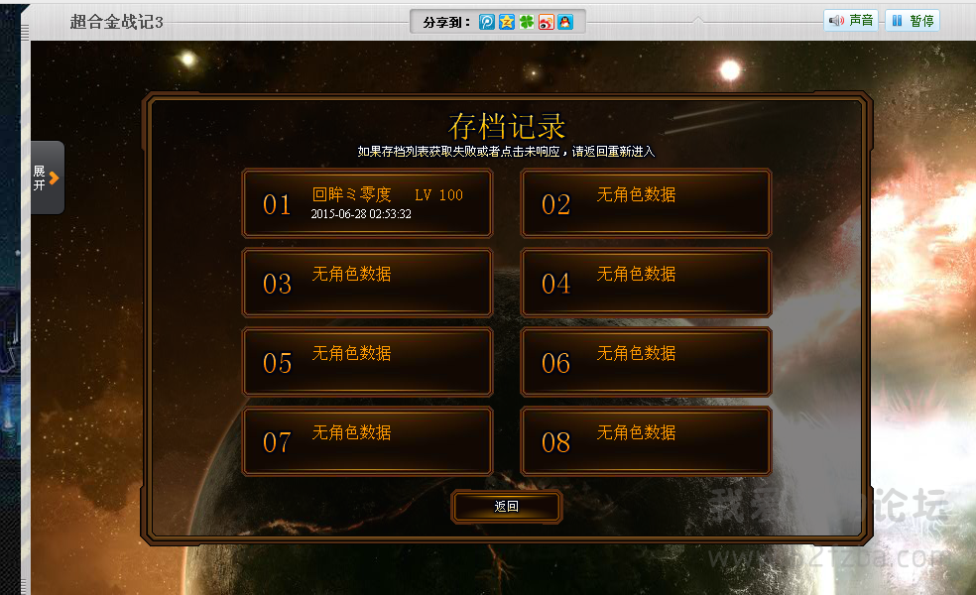Click the 存档记录 heading
The height and width of the screenshot is (595, 976).
coord(507,126)
